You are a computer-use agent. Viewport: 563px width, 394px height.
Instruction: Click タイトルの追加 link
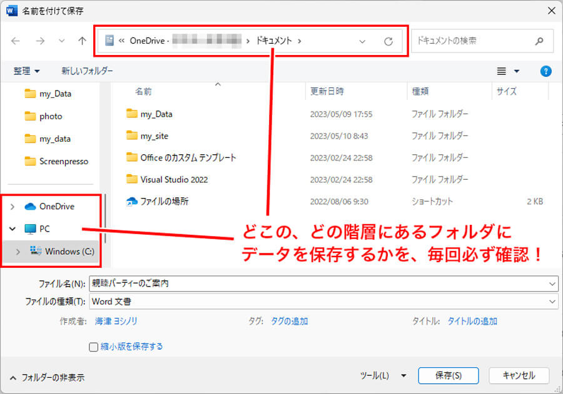472,321
